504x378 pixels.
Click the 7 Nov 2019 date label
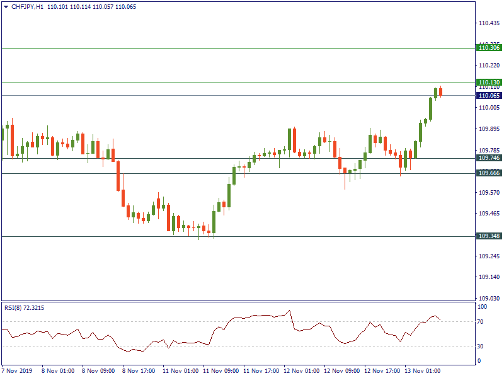18,371
